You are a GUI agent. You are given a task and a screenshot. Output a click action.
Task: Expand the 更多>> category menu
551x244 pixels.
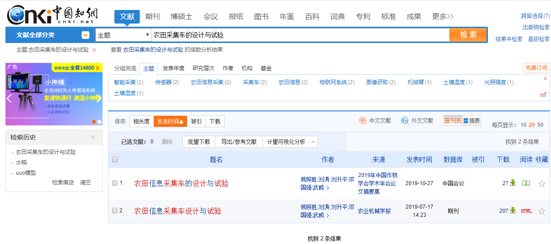coord(443,16)
